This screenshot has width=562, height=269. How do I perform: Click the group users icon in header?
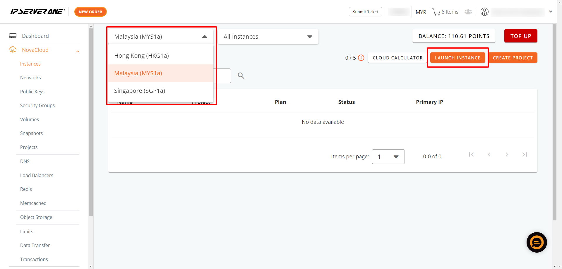(x=468, y=12)
